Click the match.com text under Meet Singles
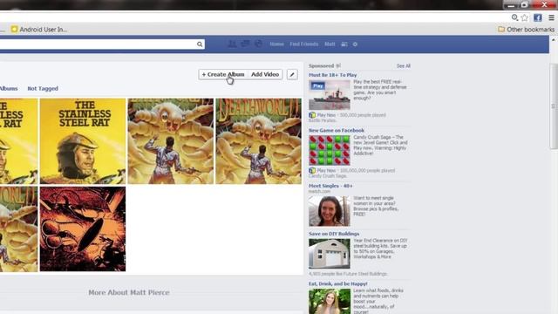 pos(319,192)
